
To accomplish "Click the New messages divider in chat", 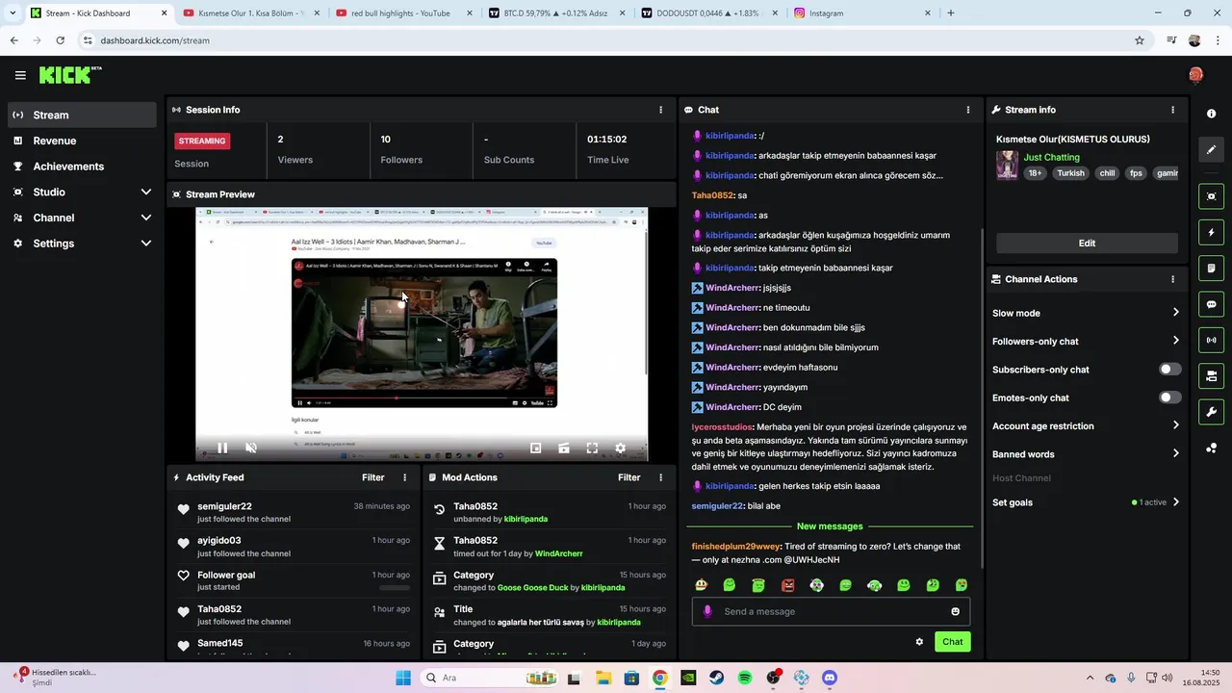I will pyautogui.click(x=830, y=526).
